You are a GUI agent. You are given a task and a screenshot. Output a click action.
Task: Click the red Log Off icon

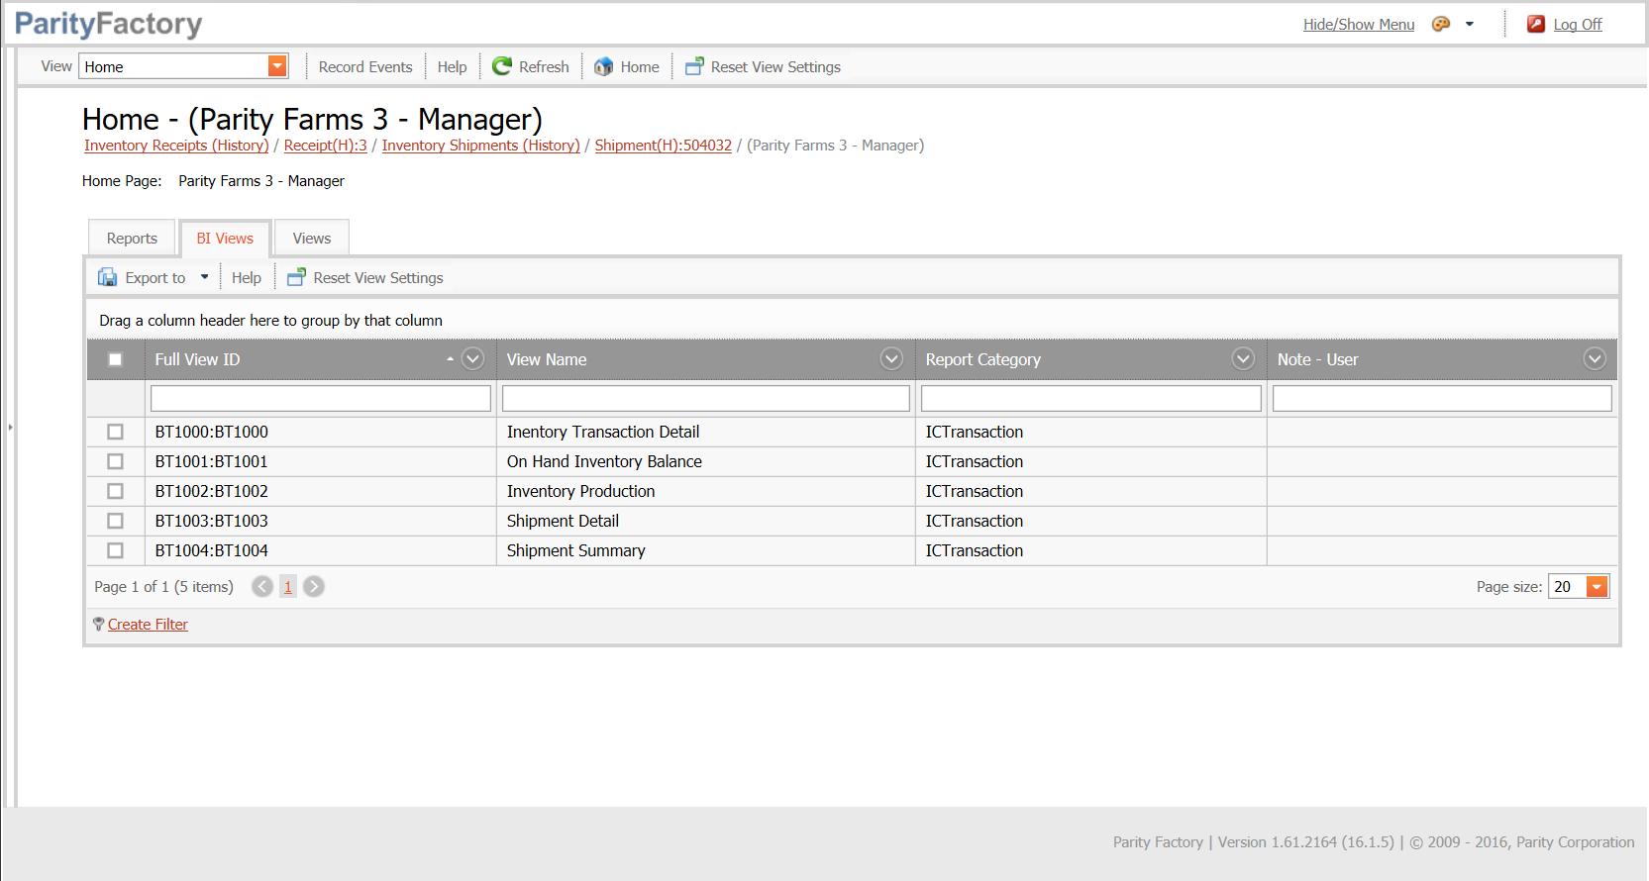tap(1535, 24)
